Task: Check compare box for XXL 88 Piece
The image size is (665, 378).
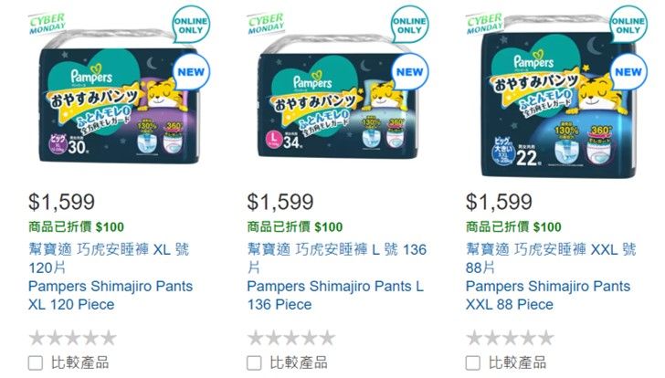Action: tap(473, 362)
